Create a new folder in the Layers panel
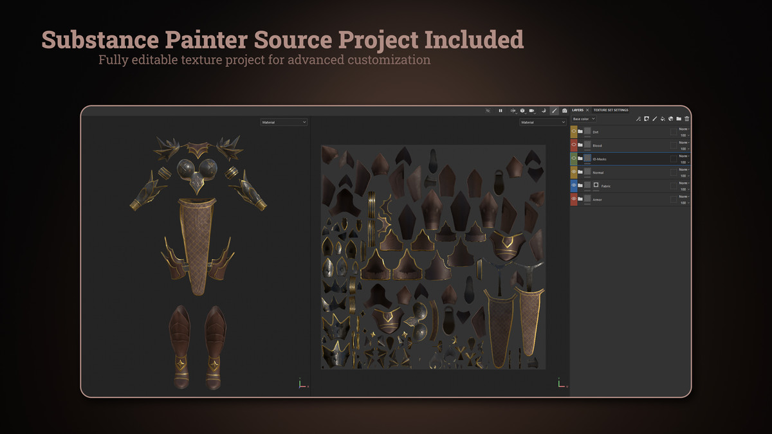 tap(679, 119)
